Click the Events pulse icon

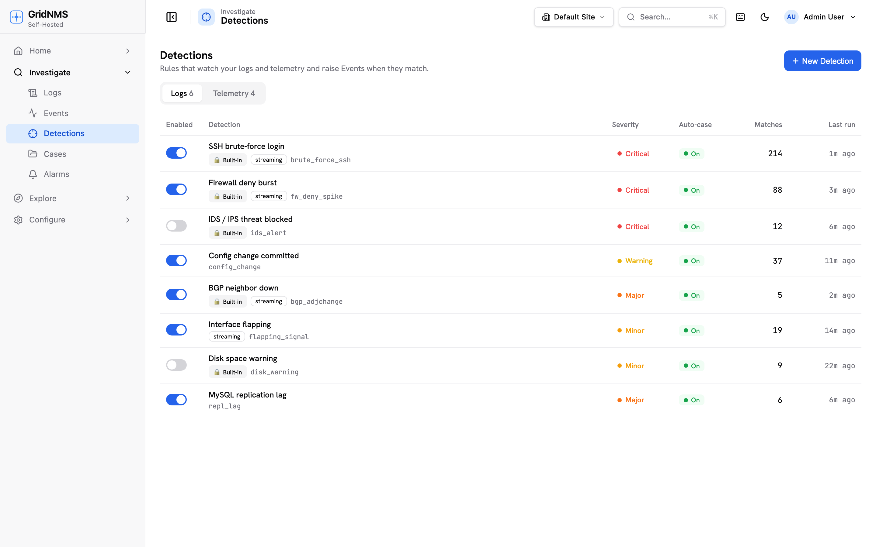(33, 113)
